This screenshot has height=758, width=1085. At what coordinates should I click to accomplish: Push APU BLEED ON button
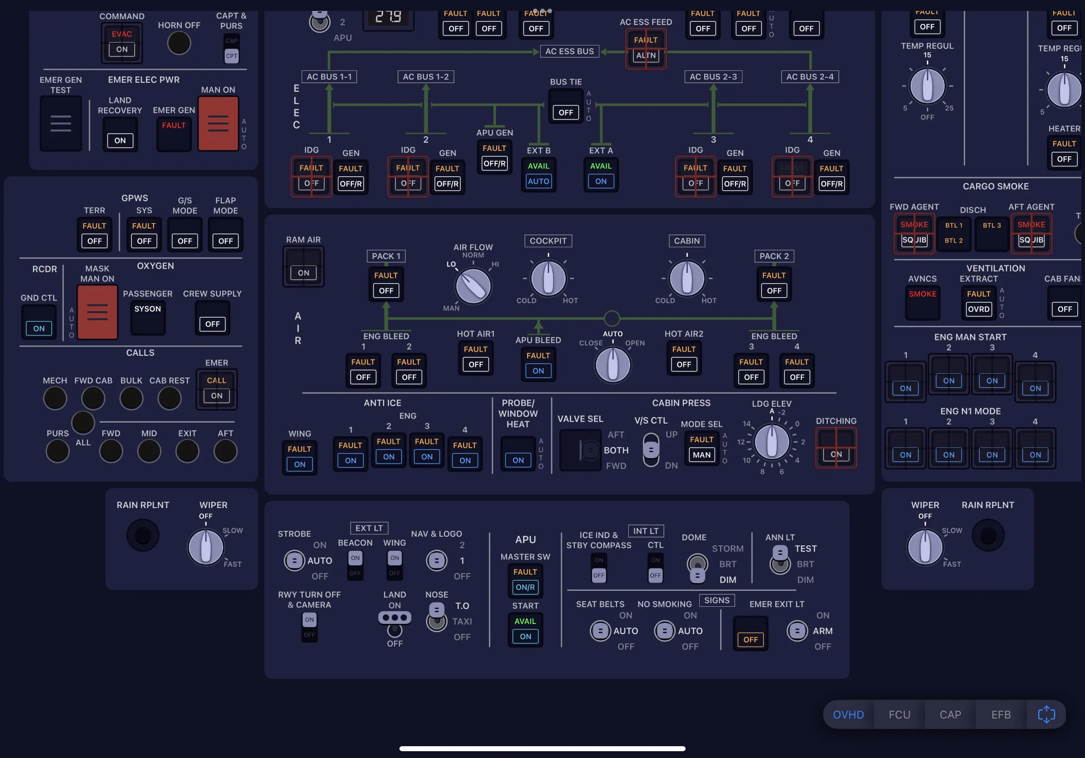[538, 364]
